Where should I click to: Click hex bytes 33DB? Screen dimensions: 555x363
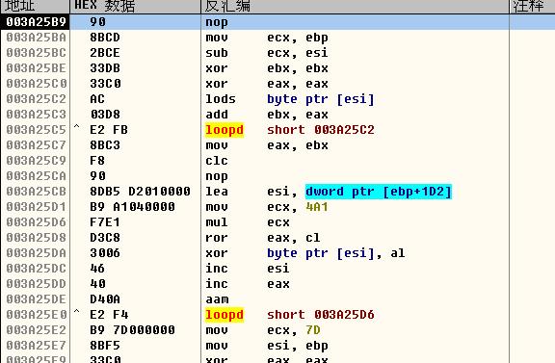(105, 68)
